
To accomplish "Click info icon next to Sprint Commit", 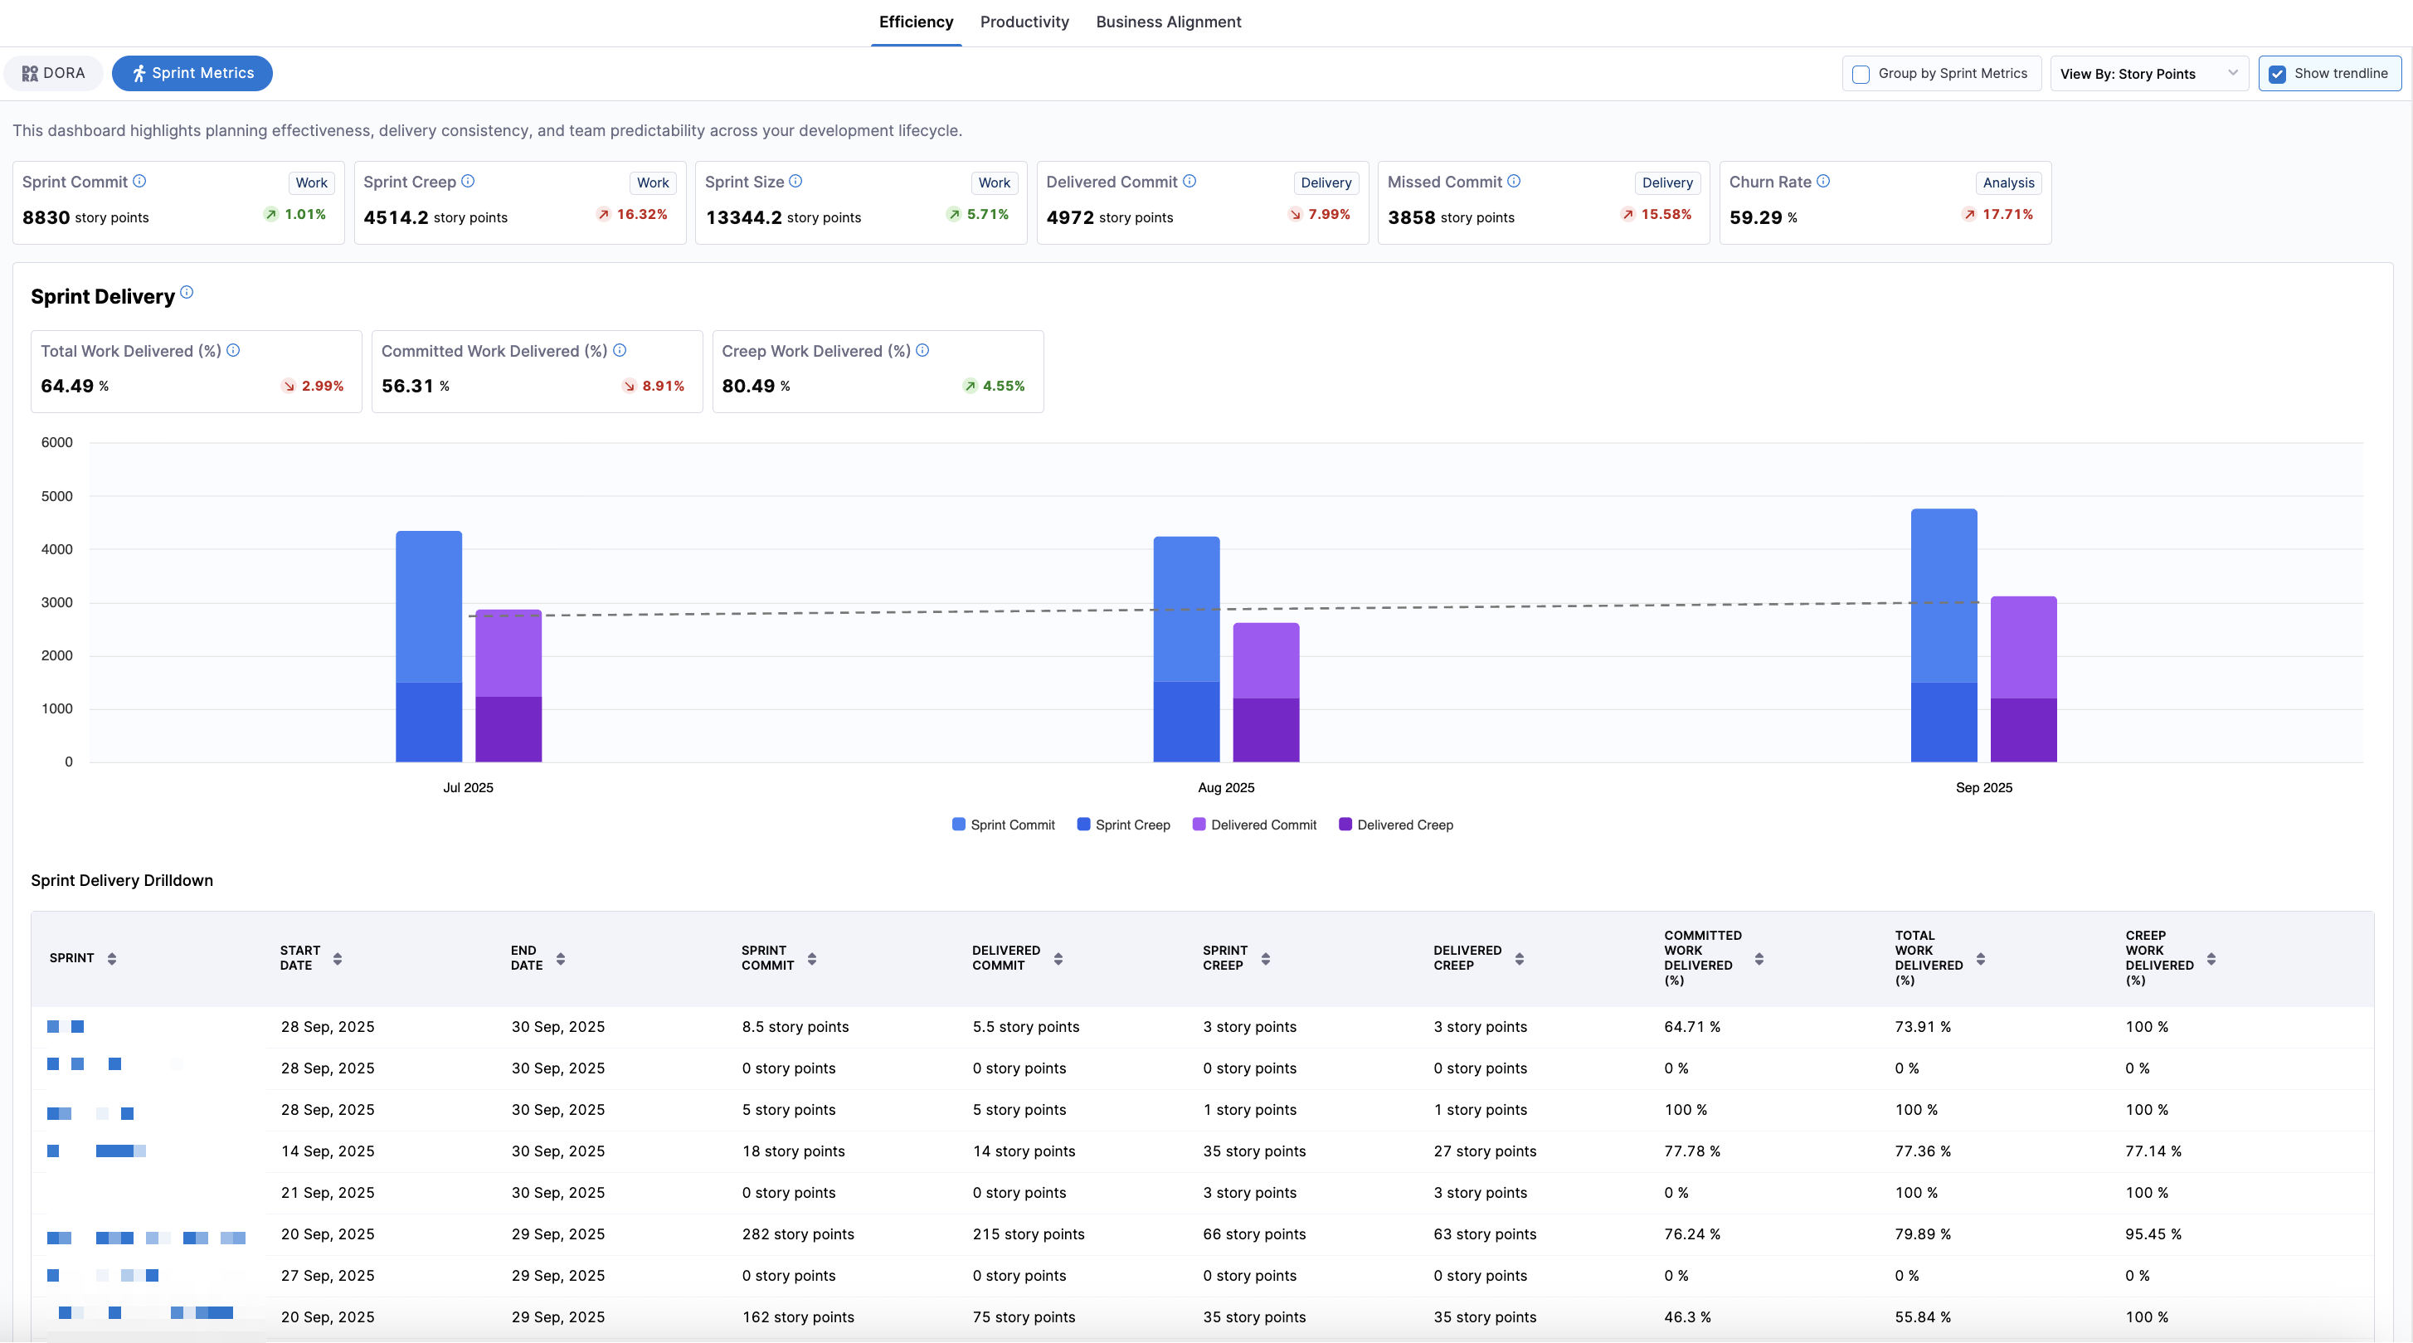I will tap(139, 181).
